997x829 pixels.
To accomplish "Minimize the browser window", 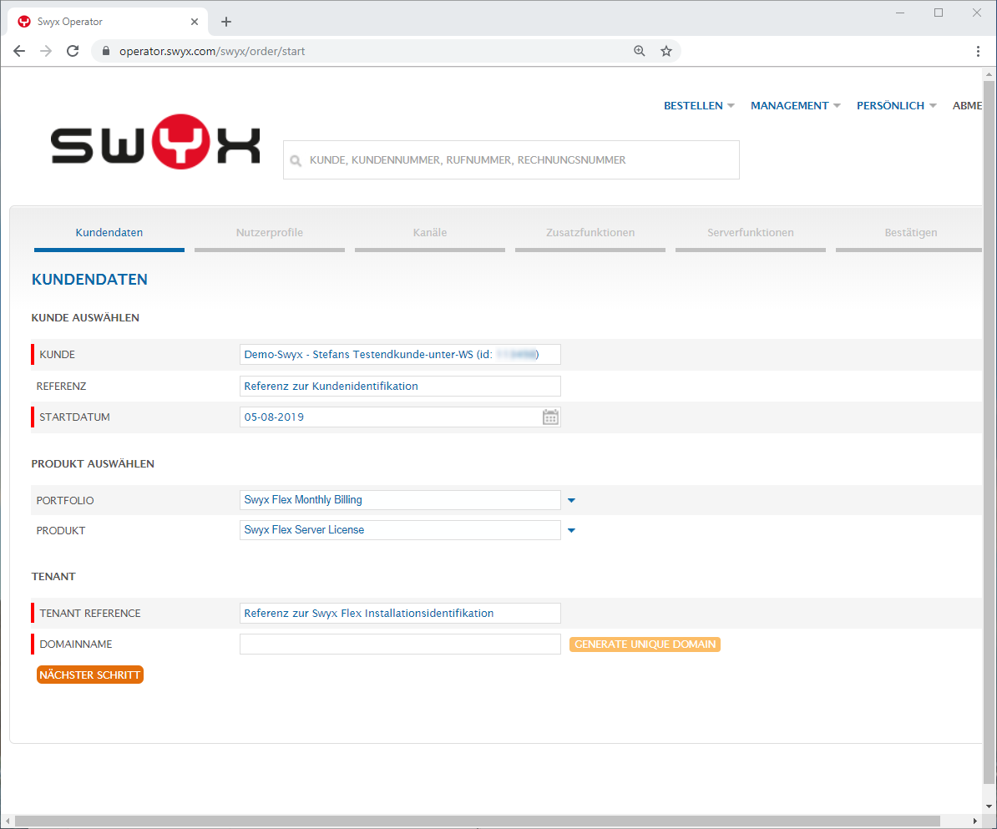I will pos(899,13).
